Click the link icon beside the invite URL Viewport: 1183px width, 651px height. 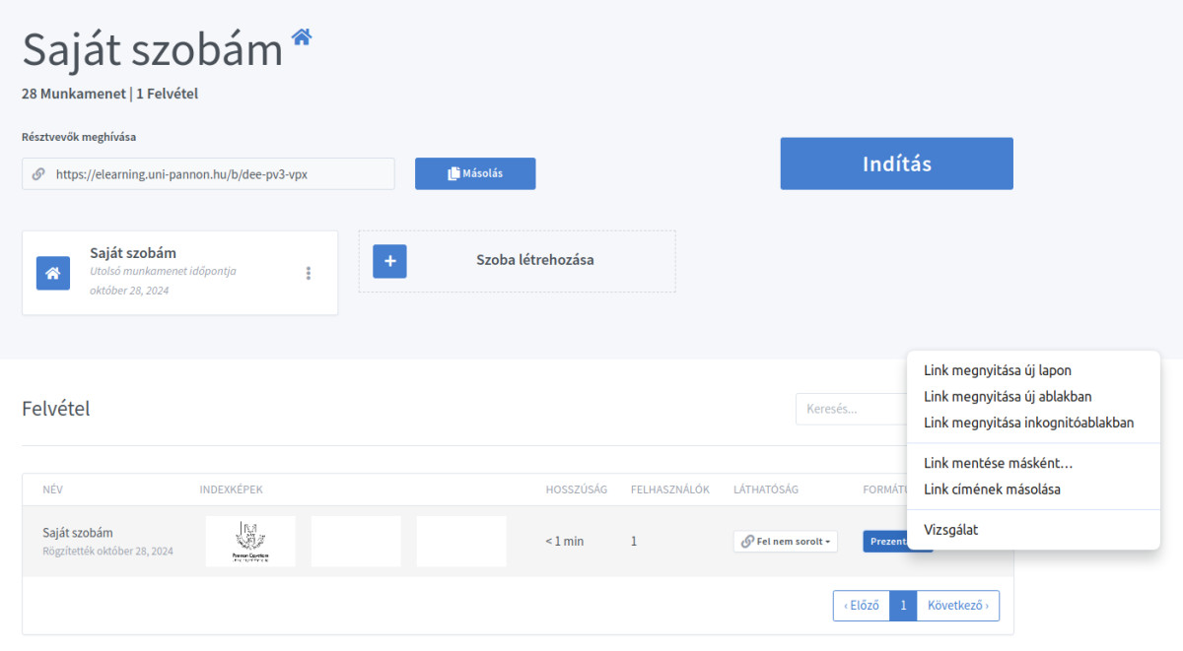pos(38,173)
